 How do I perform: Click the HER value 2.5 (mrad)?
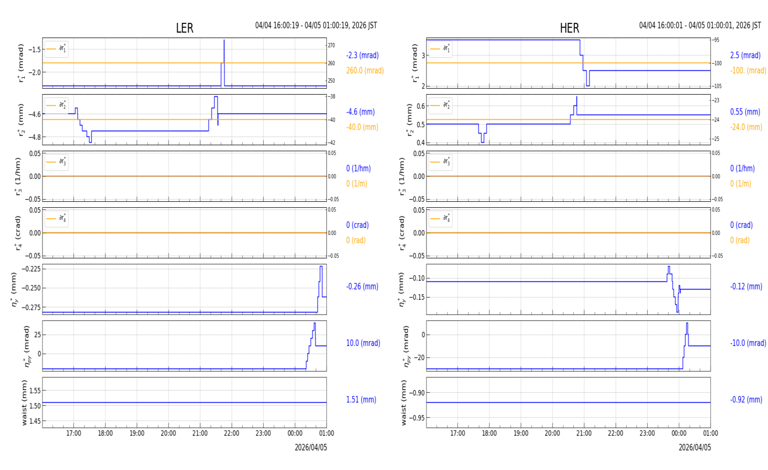coord(745,55)
